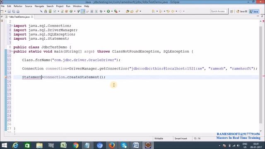265x149 pixels.
Task: Toggle the highlighted Mark Occurrences toolbar button
Action: pos(83,11)
